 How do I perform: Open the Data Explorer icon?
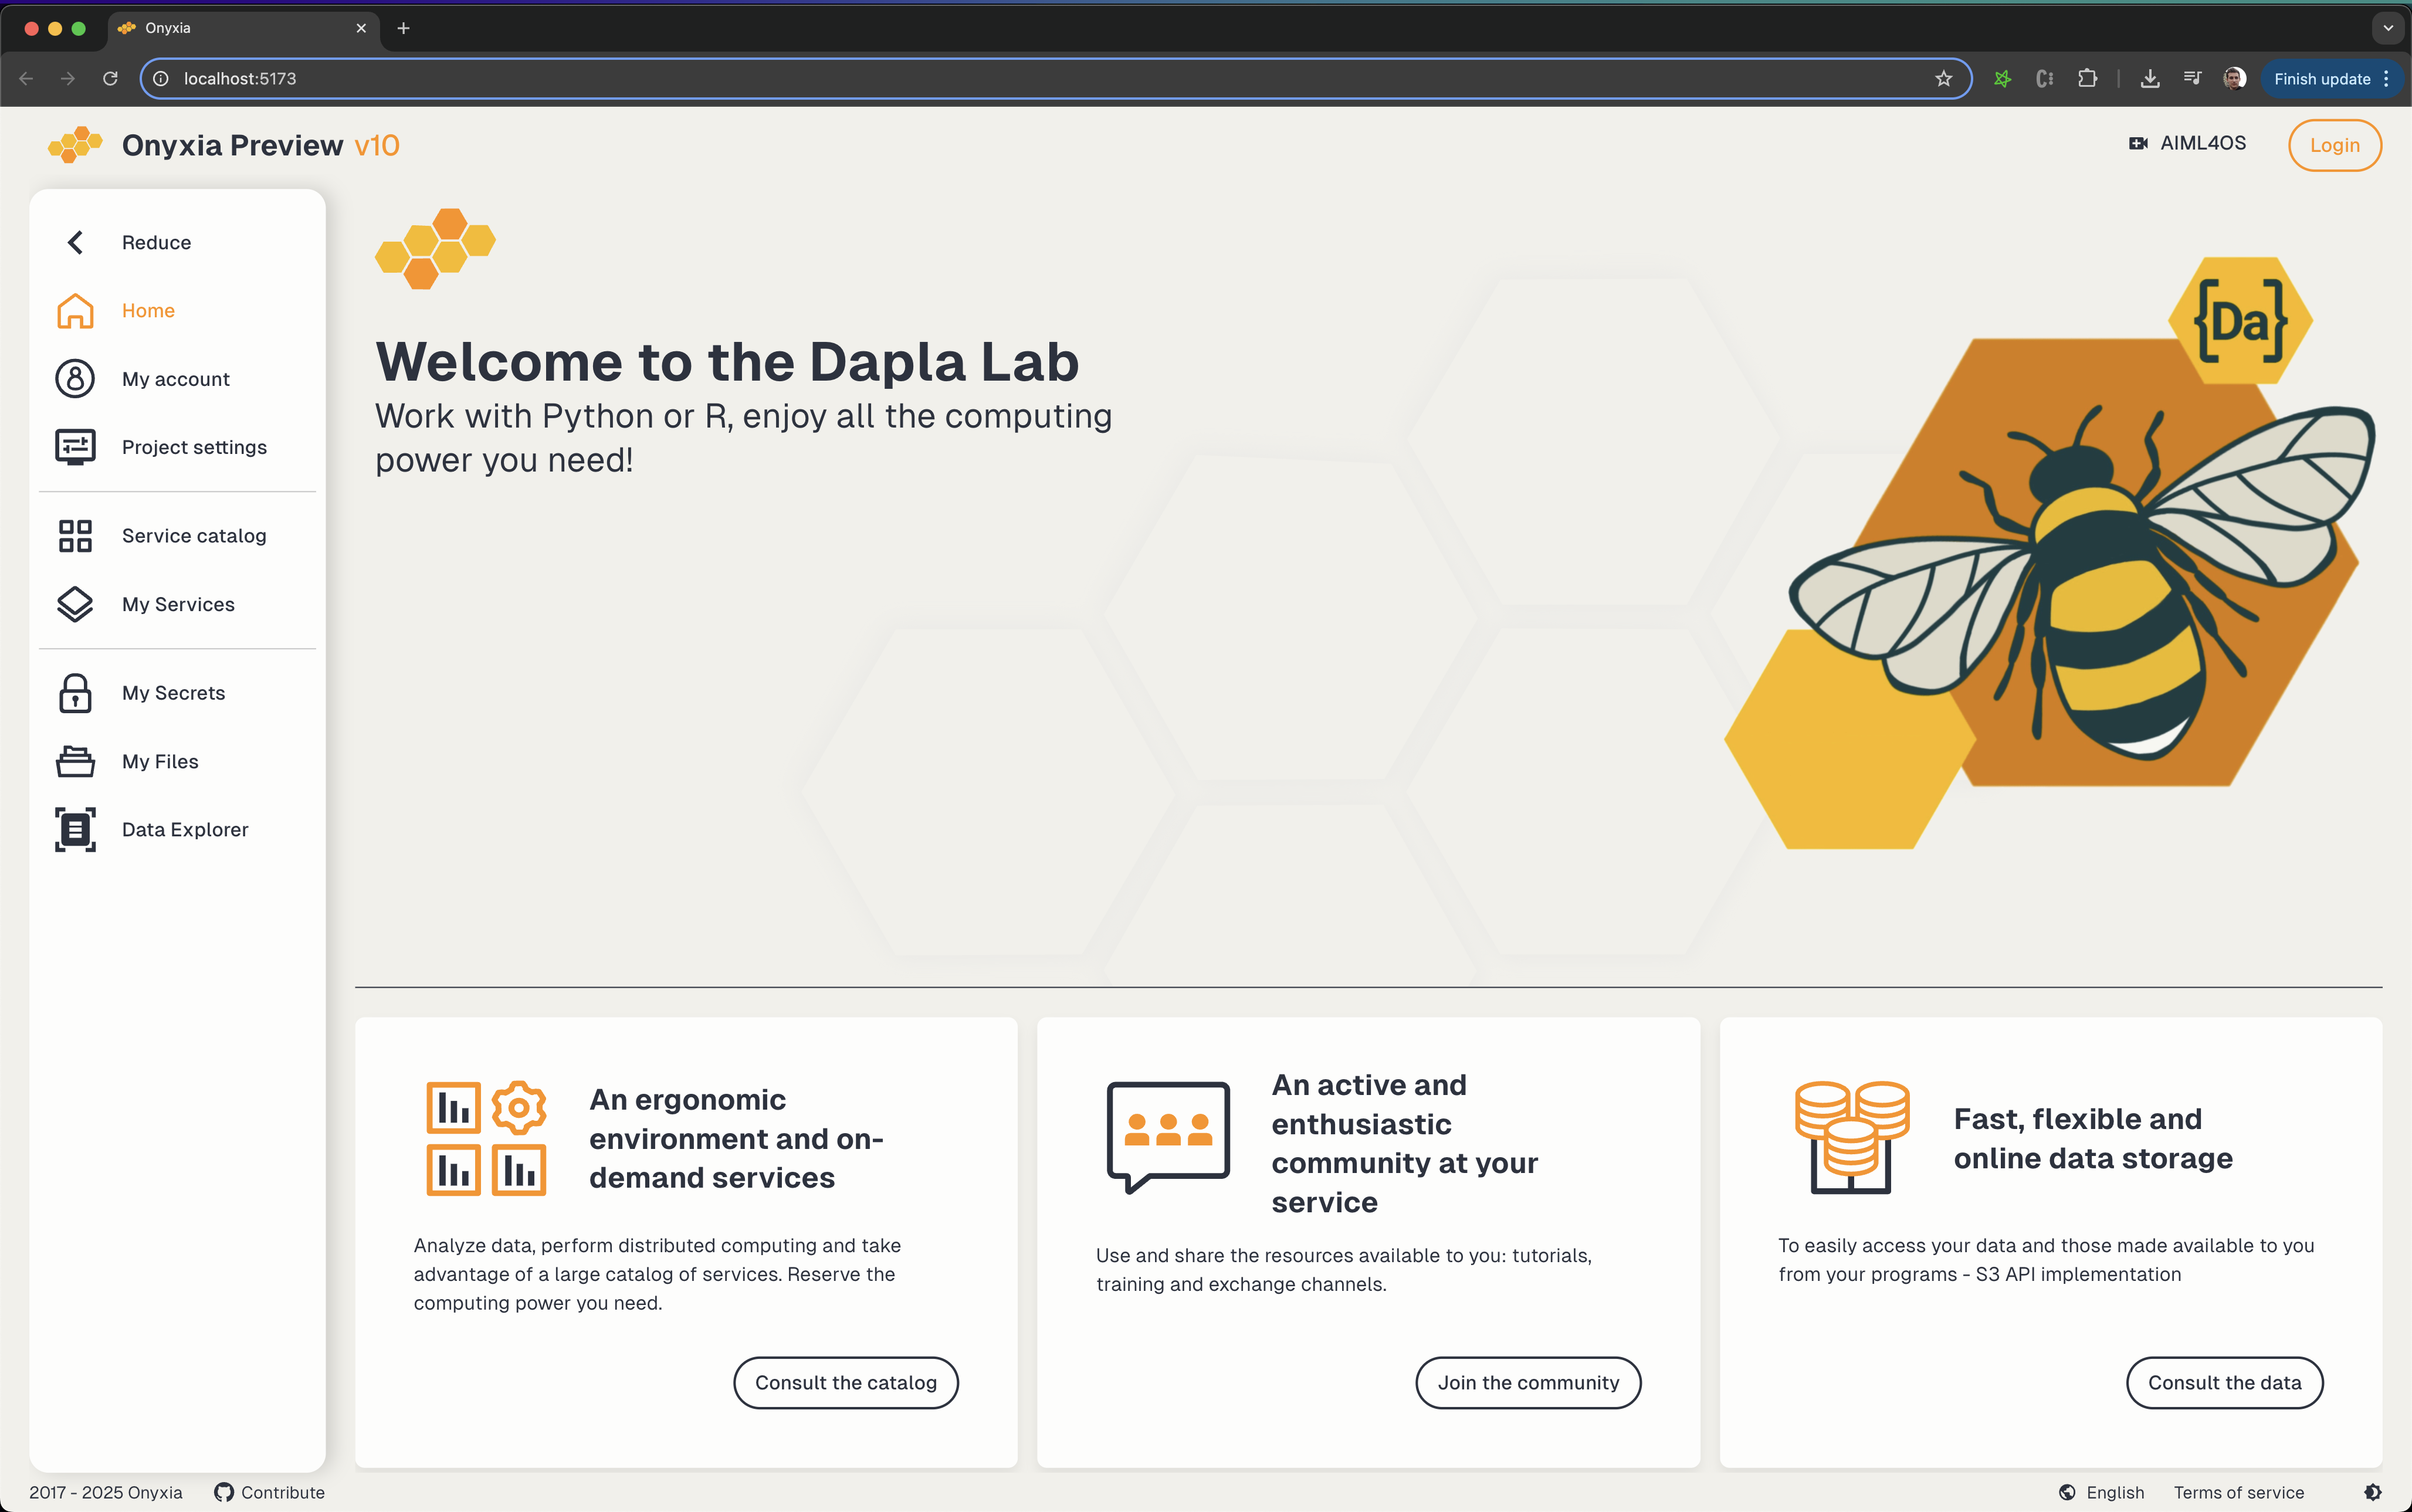75,829
